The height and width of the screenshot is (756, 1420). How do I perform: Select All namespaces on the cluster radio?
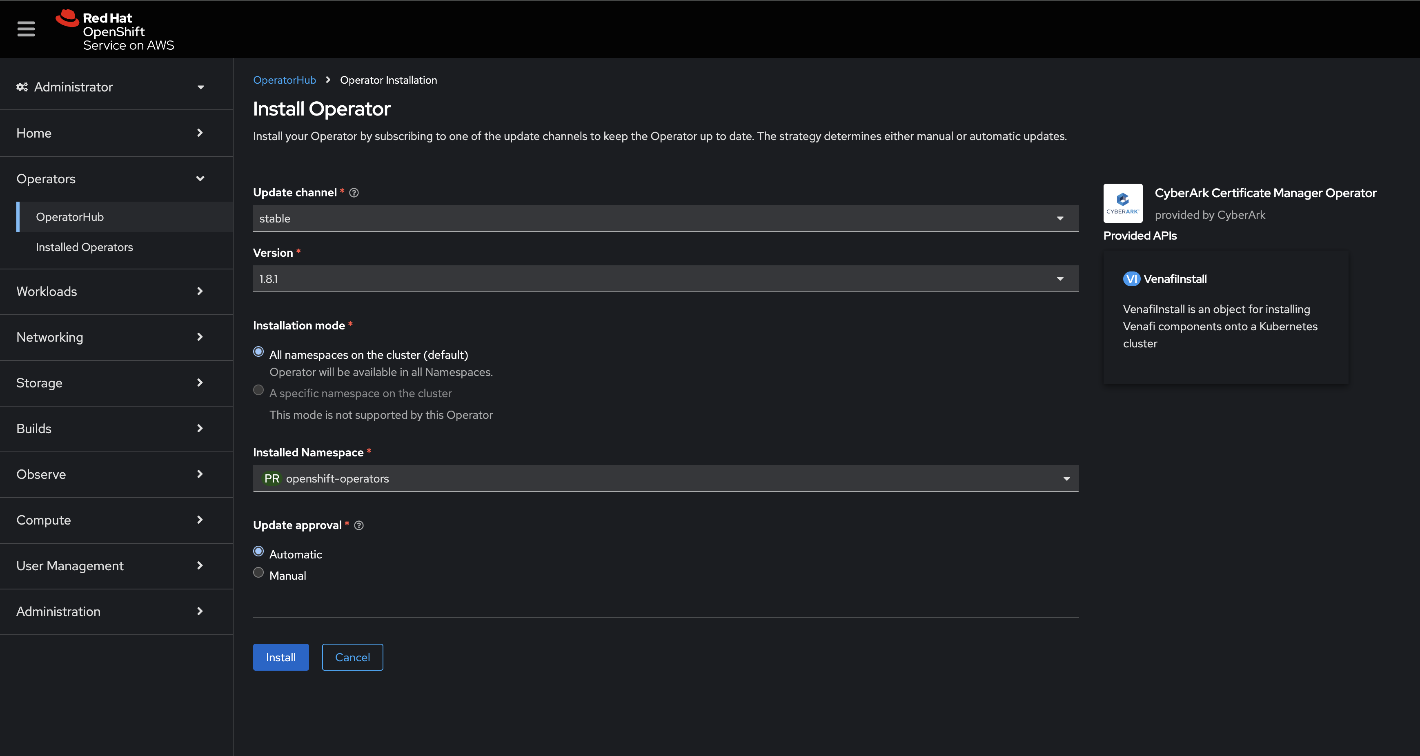tap(258, 351)
